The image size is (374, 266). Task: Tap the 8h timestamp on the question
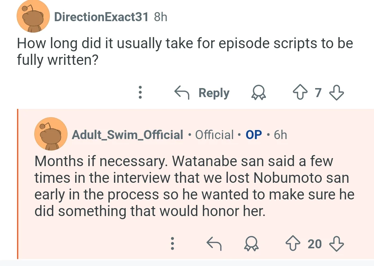click(161, 17)
